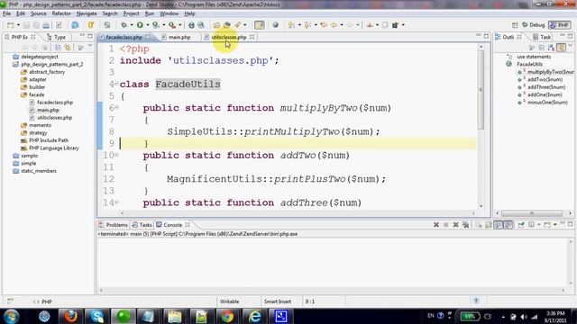The image size is (577, 324).
Task: Open the Project menu
Action: (x=131, y=13)
